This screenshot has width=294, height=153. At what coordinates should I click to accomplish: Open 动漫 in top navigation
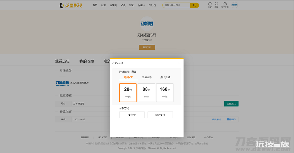tap(123, 5)
